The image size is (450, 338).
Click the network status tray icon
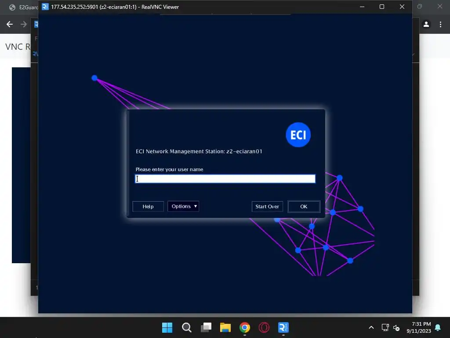point(385,327)
